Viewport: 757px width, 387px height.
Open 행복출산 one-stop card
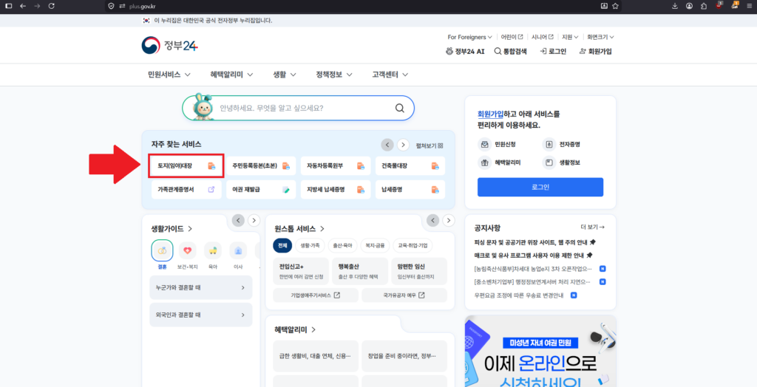360,272
